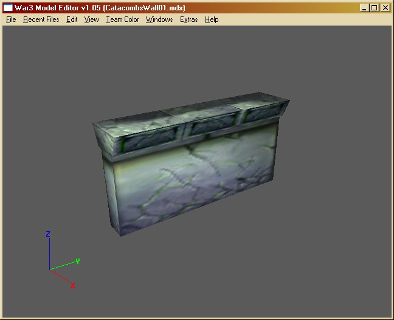Click the blue Z axis label
Image resolution: width=394 pixels, height=320 pixels.
tap(48, 234)
